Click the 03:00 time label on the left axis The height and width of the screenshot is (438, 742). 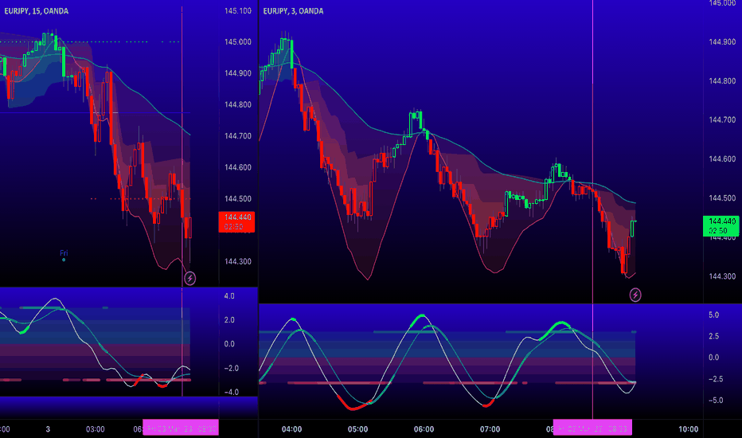(x=95, y=429)
